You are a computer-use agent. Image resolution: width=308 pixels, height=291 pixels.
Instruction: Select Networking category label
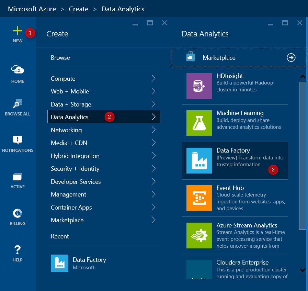point(66,130)
